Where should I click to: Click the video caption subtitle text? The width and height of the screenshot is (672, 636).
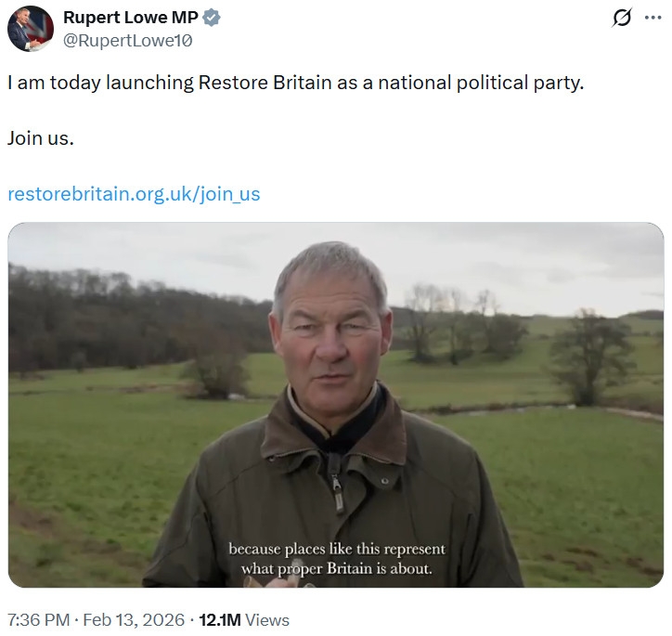(336, 559)
